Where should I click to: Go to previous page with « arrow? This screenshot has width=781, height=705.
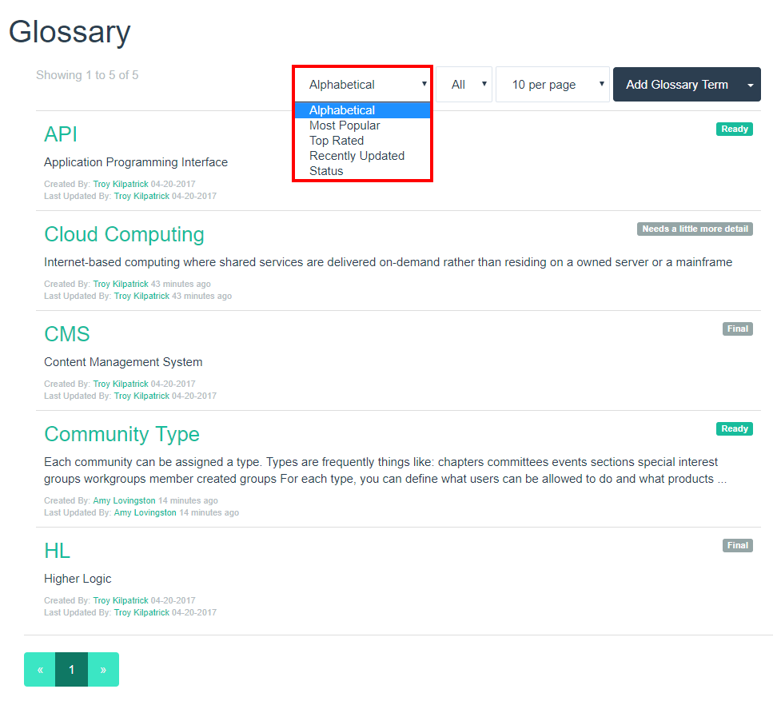(x=40, y=669)
